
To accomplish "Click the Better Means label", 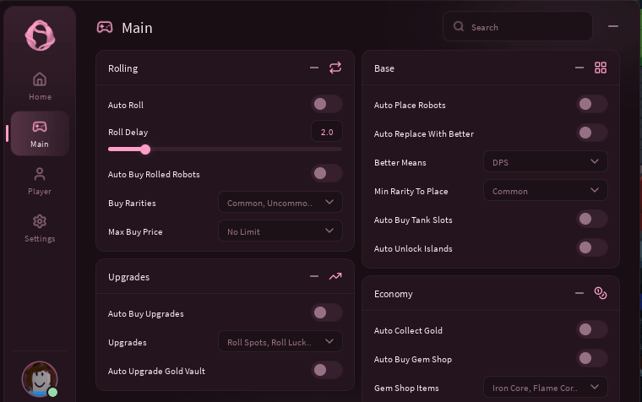I will [x=400, y=162].
